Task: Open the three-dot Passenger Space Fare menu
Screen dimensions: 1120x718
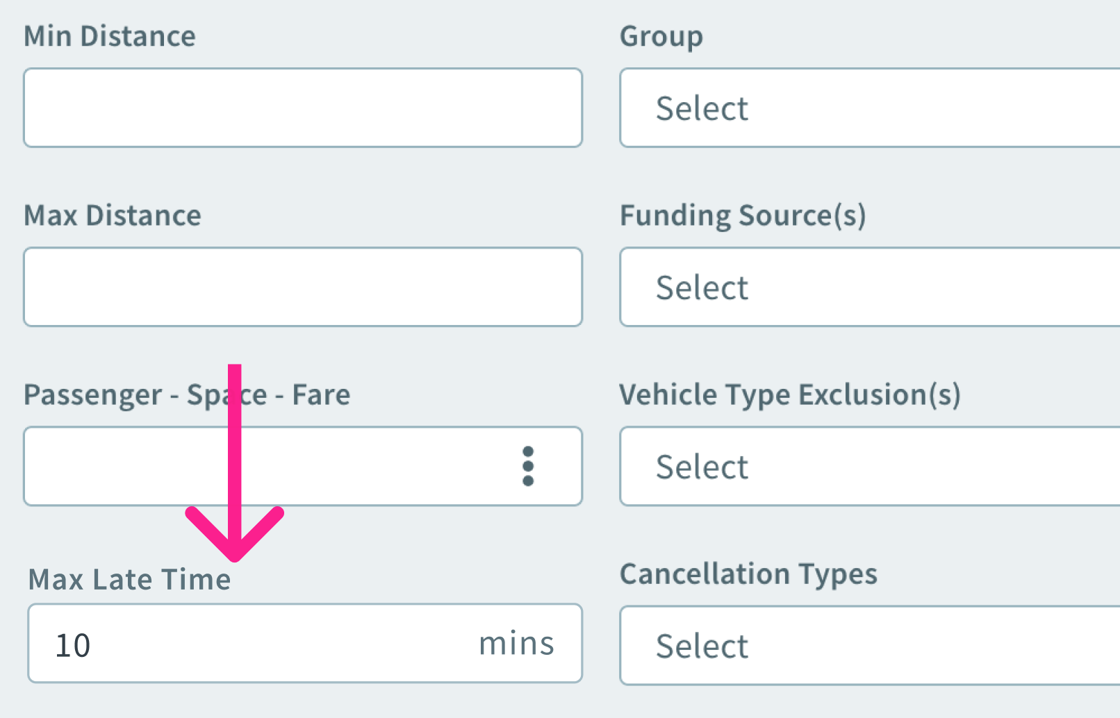Action: pyautogui.click(x=528, y=466)
